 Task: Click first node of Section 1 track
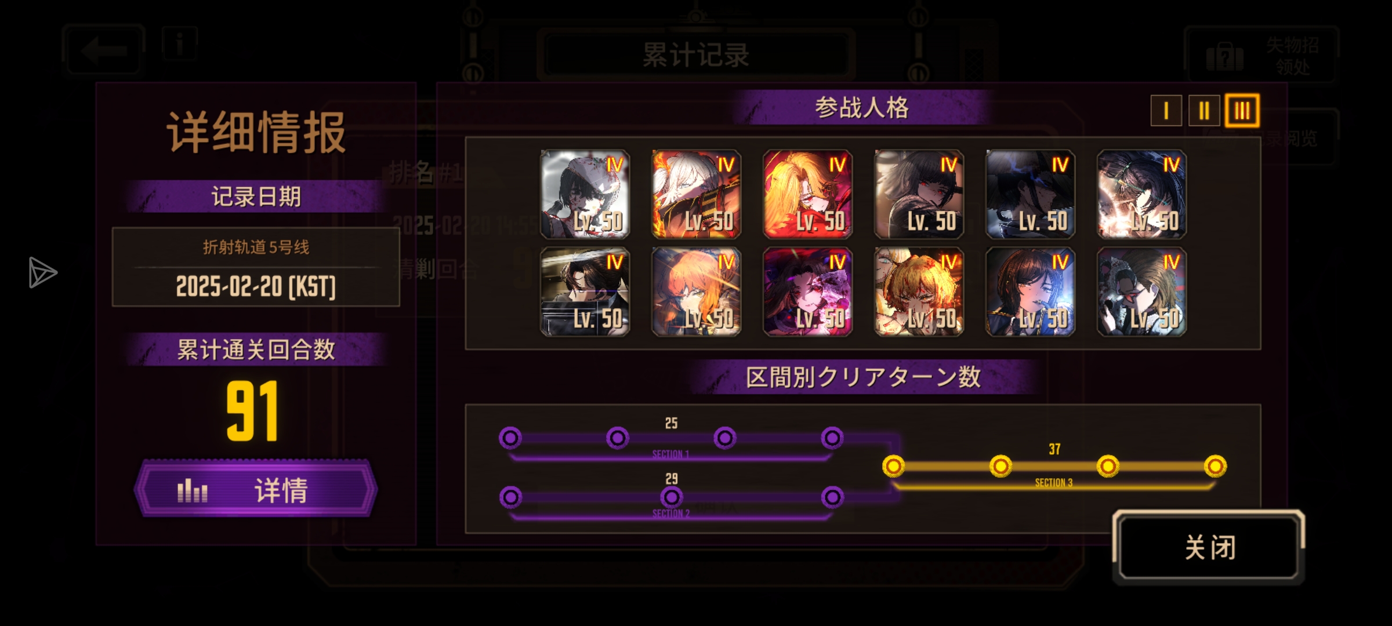pos(510,438)
